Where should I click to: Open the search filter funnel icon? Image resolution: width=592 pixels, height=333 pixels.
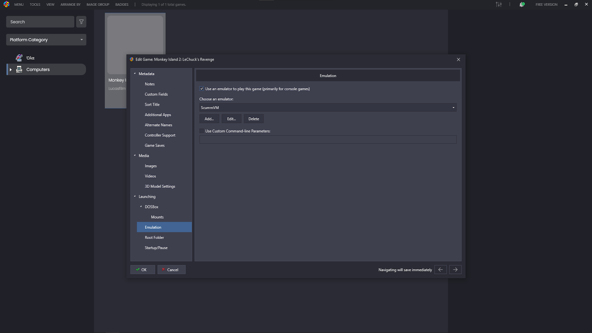click(81, 22)
